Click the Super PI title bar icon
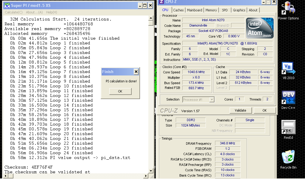This screenshot has width=305, height=179. pyautogui.click(x=7, y=5)
